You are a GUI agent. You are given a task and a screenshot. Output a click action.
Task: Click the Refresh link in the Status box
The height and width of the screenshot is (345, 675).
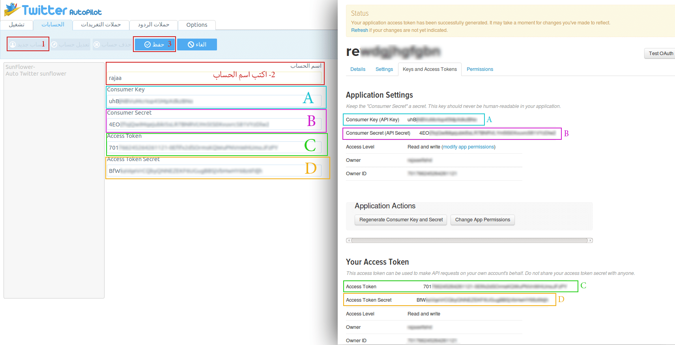coord(359,30)
